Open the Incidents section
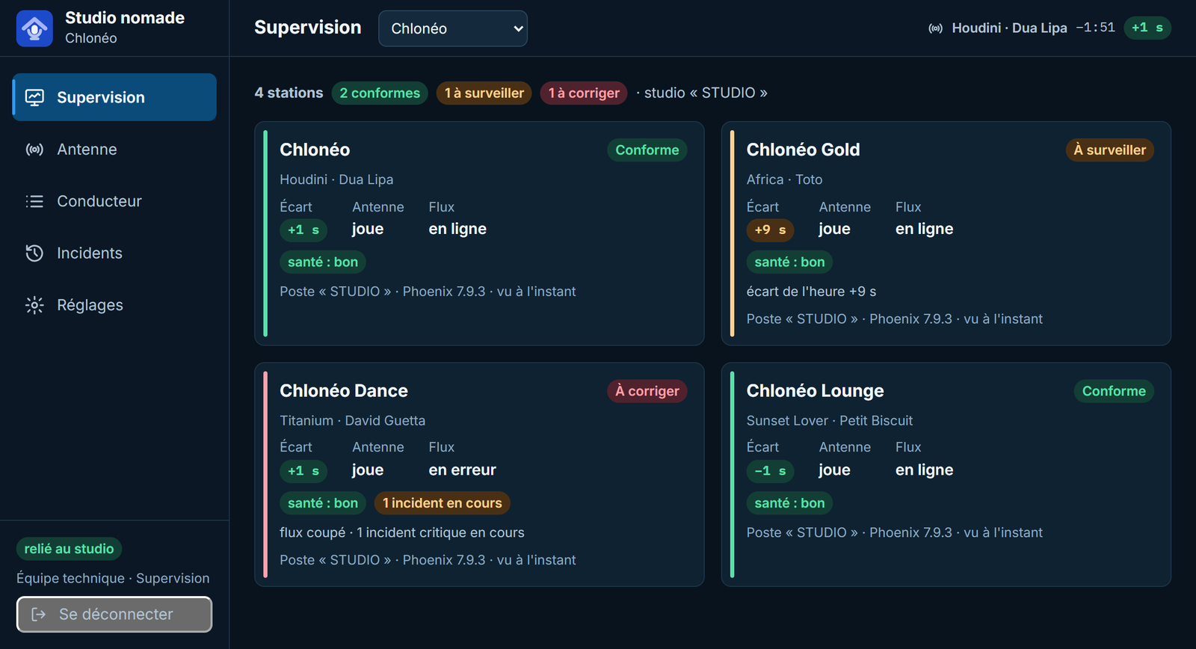This screenshot has height=649, width=1196. (114, 253)
